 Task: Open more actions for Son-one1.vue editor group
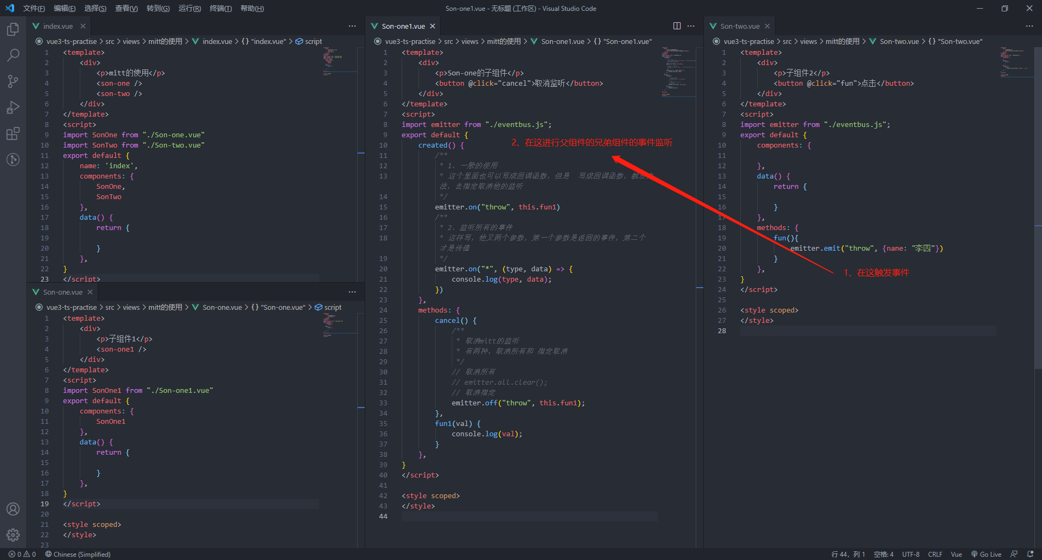point(691,26)
